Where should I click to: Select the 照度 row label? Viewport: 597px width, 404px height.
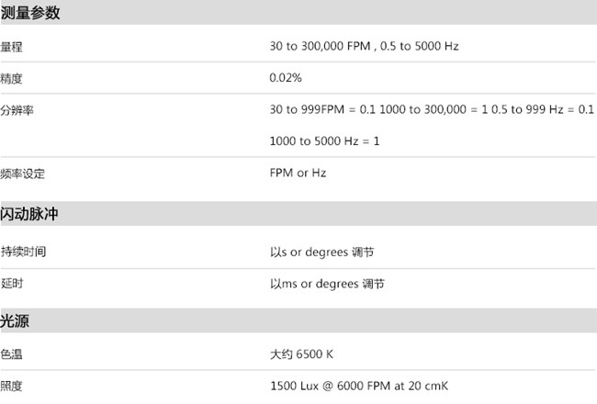11,387
